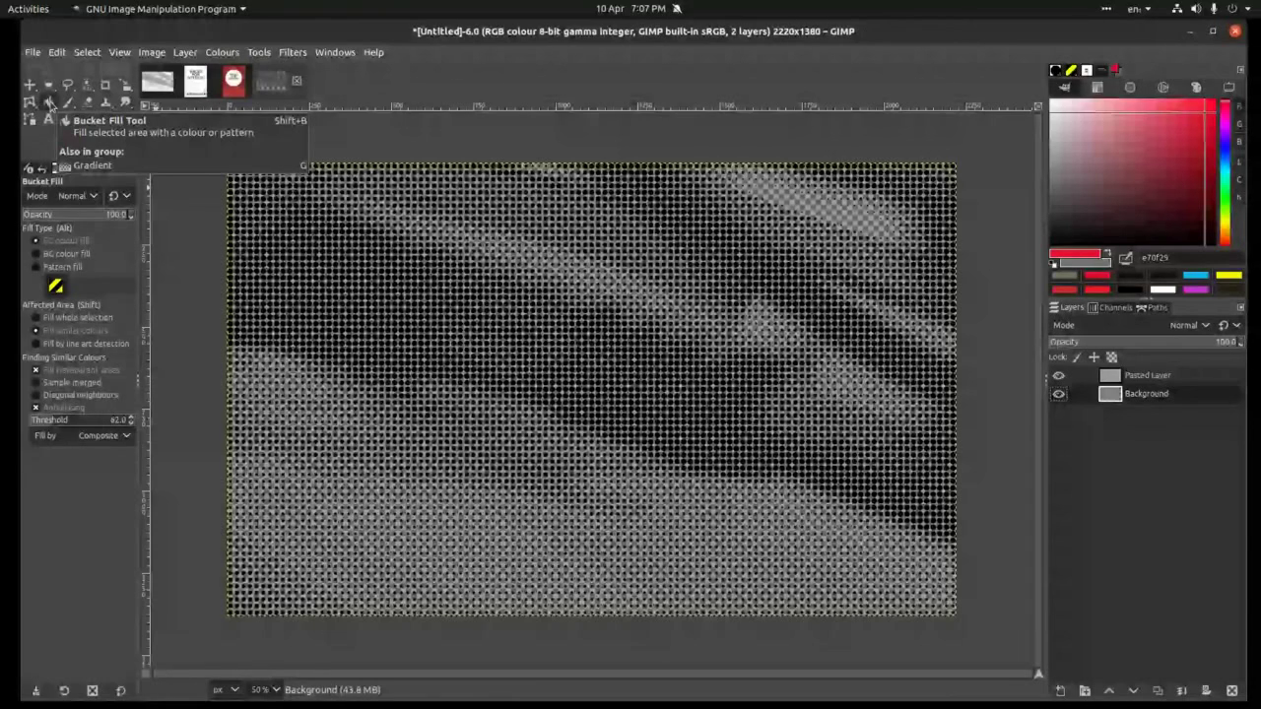Open the CMYK colour selector tab
This screenshot has width=1261, height=709.
tap(1096, 88)
